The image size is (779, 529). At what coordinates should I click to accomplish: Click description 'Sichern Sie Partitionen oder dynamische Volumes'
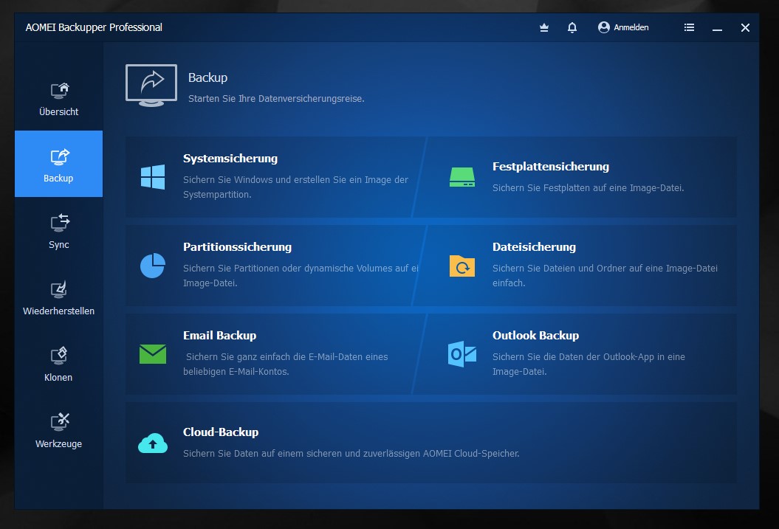(301, 275)
